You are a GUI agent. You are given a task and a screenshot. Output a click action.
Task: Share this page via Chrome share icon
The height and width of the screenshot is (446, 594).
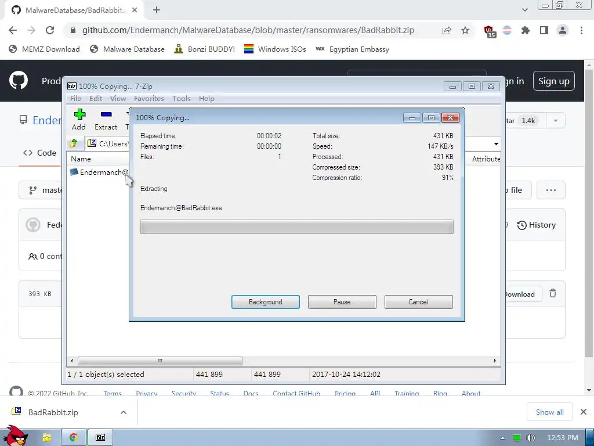click(447, 30)
